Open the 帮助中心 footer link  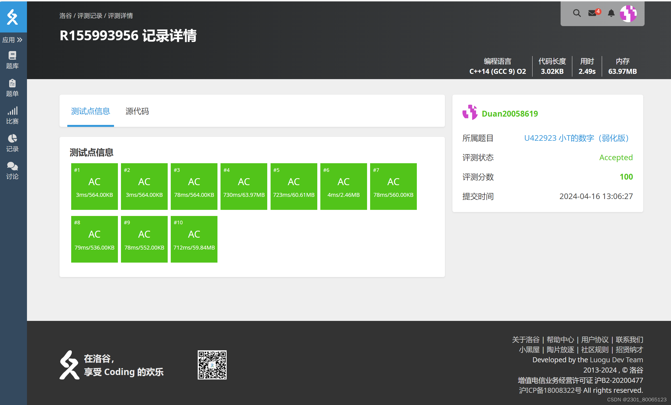pos(560,339)
